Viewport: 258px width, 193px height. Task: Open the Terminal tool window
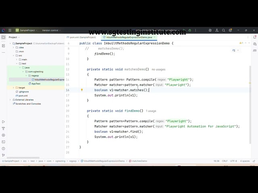3,142
